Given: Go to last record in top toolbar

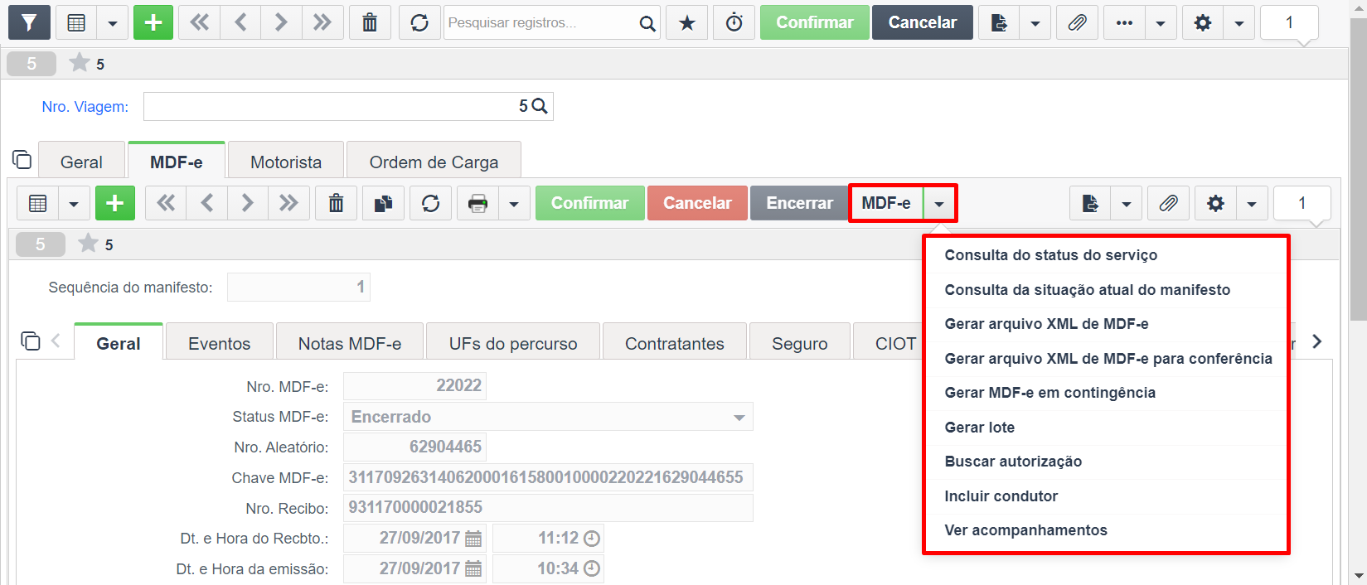Looking at the screenshot, I should click(322, 22).
